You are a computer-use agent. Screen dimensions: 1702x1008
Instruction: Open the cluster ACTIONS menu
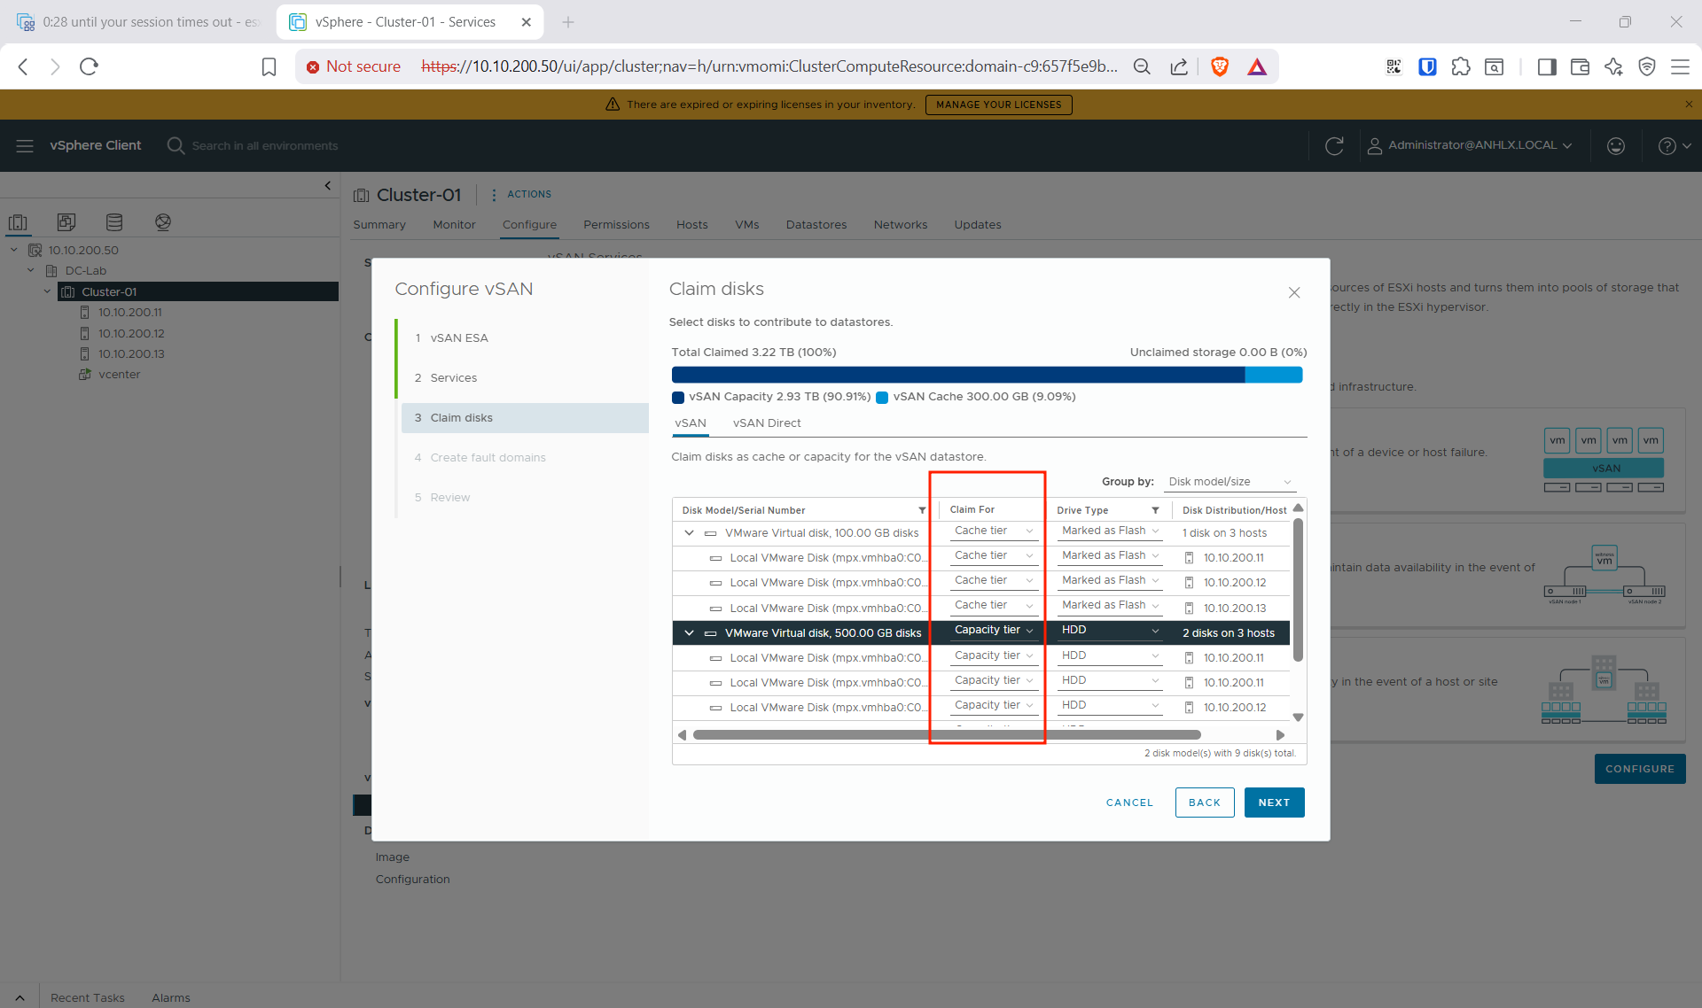pyautogui.click(x=521, y=194)
